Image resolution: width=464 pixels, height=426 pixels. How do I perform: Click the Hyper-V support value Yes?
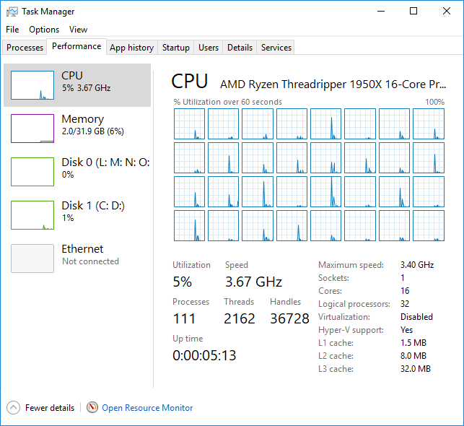coord(406,330)
